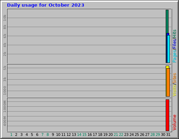
Task: Click day 2 on the x-axis
Action: [x=16, y=134]
